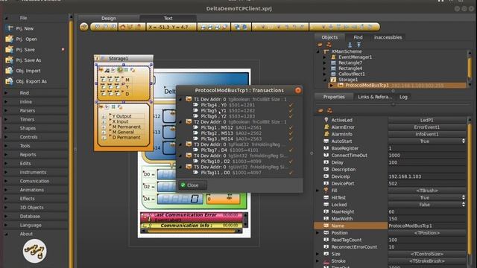Toggle the checkmark for PlcTag7 . D4
Viewport: 477px width, 268px height.
click(291, 150)
